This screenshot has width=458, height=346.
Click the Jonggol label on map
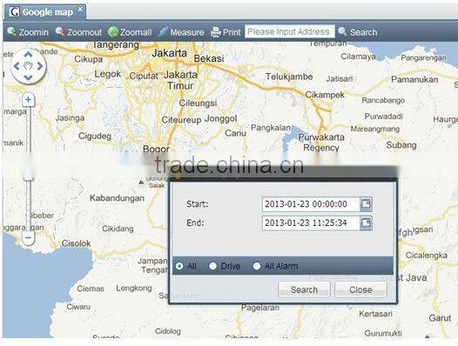pos(221,119)
